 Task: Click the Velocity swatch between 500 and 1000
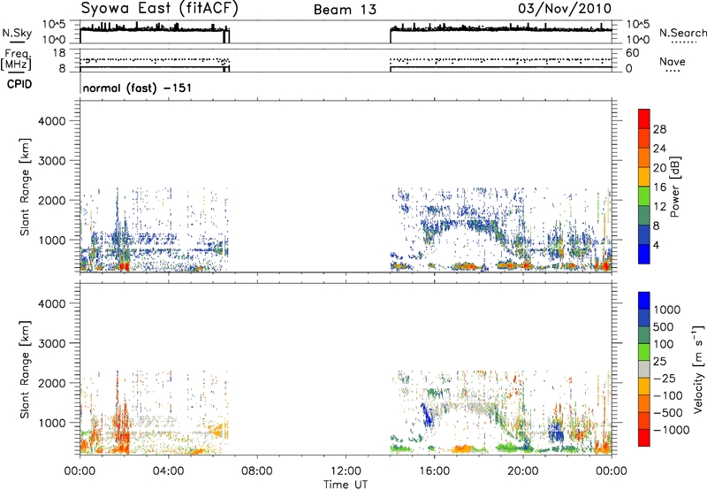(644, 318)
